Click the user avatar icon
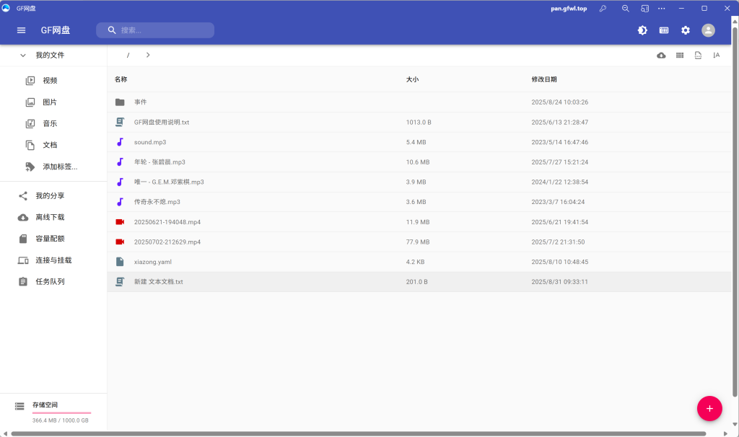Viewport: 739px width, 437px height. (708, 30)
